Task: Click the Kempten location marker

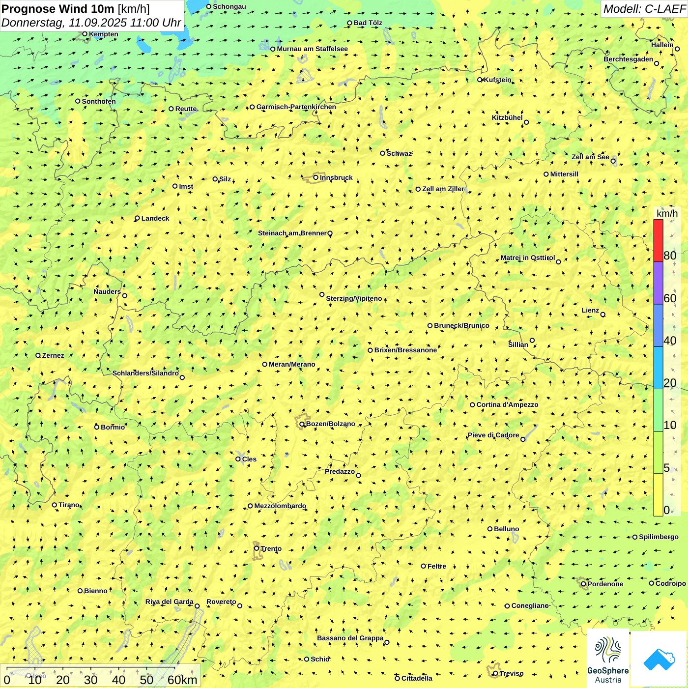Action: click(x=85, y=34)
